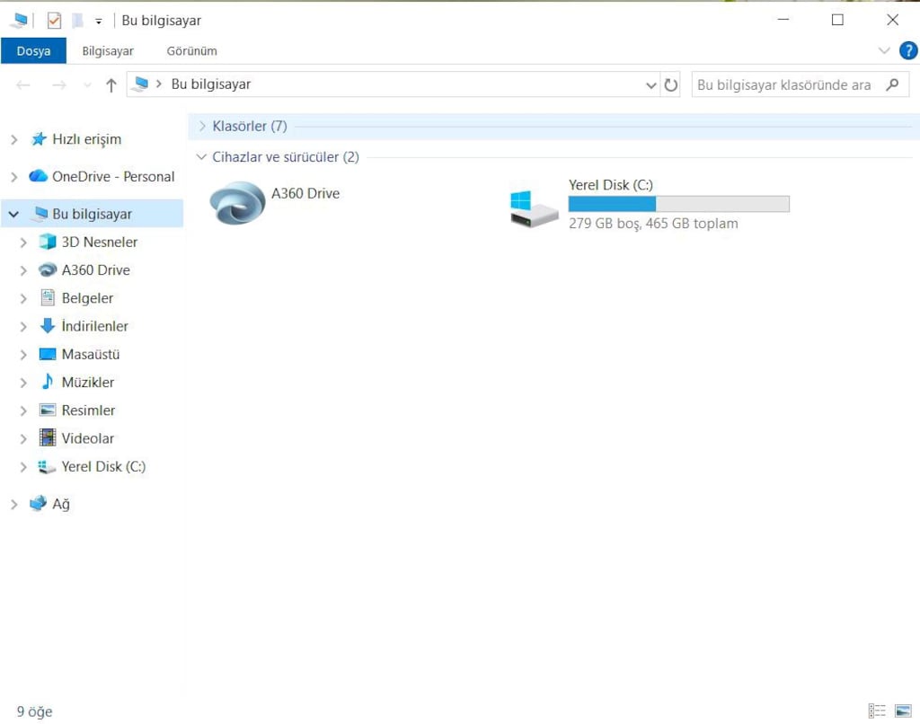Expand the Hızlı erişim tree node

pos(14,139)
